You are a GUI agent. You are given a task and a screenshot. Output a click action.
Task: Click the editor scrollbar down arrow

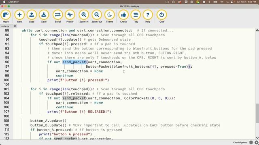click(257, 138)
